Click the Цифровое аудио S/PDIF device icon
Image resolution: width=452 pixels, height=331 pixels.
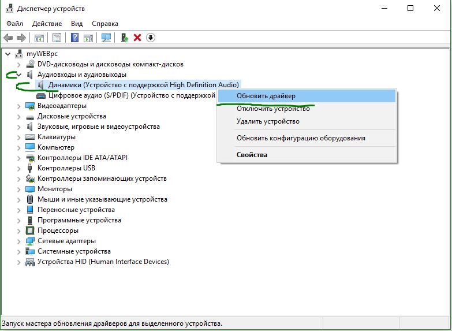coord(41,95)
